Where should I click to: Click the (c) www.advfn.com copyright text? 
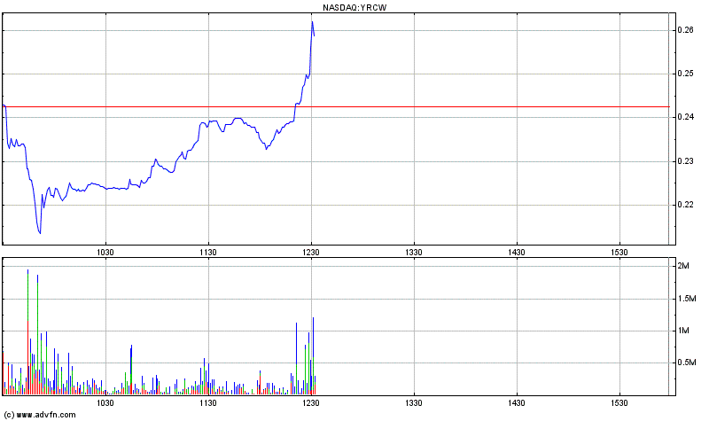[x=40, y=415]
